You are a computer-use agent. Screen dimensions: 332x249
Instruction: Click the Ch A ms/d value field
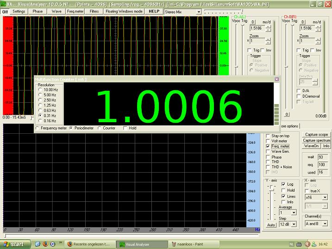tap(258, 28)
